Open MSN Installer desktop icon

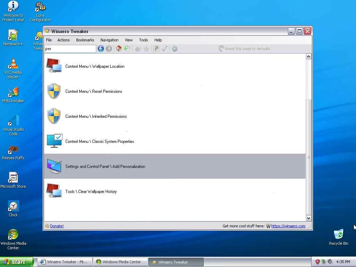pyautogui.click(x=13, y=95)
